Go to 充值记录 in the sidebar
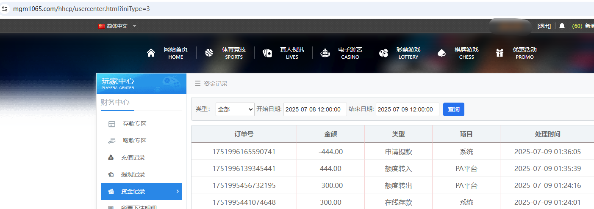The width and height of the screenshot is (594, 209). tap(133, 157)
